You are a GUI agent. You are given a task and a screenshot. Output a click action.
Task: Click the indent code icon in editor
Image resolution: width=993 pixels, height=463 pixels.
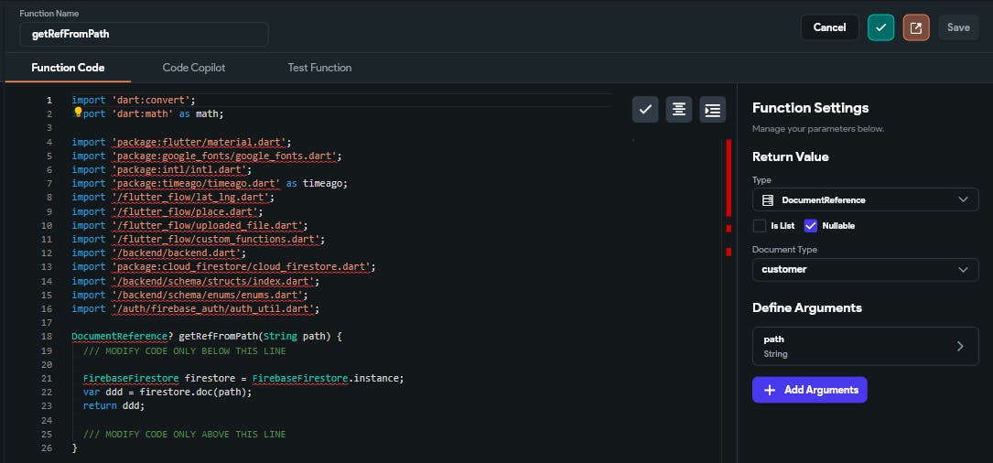pyautogui.click(x=712, y=110)
